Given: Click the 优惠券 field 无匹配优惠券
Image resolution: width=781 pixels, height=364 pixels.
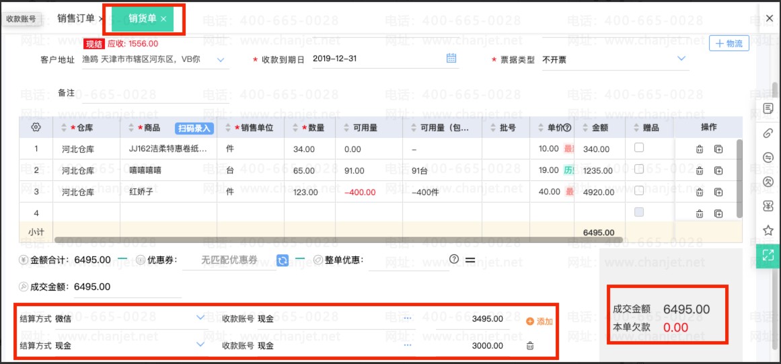Looking at the screenshot, I should 229,260.
